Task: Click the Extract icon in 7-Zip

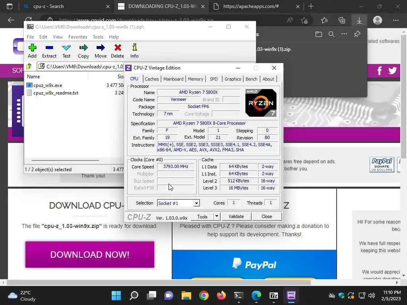Action: [x=49, y=51]
